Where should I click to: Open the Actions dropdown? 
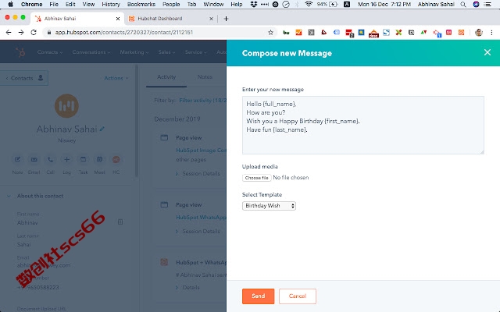116,78
